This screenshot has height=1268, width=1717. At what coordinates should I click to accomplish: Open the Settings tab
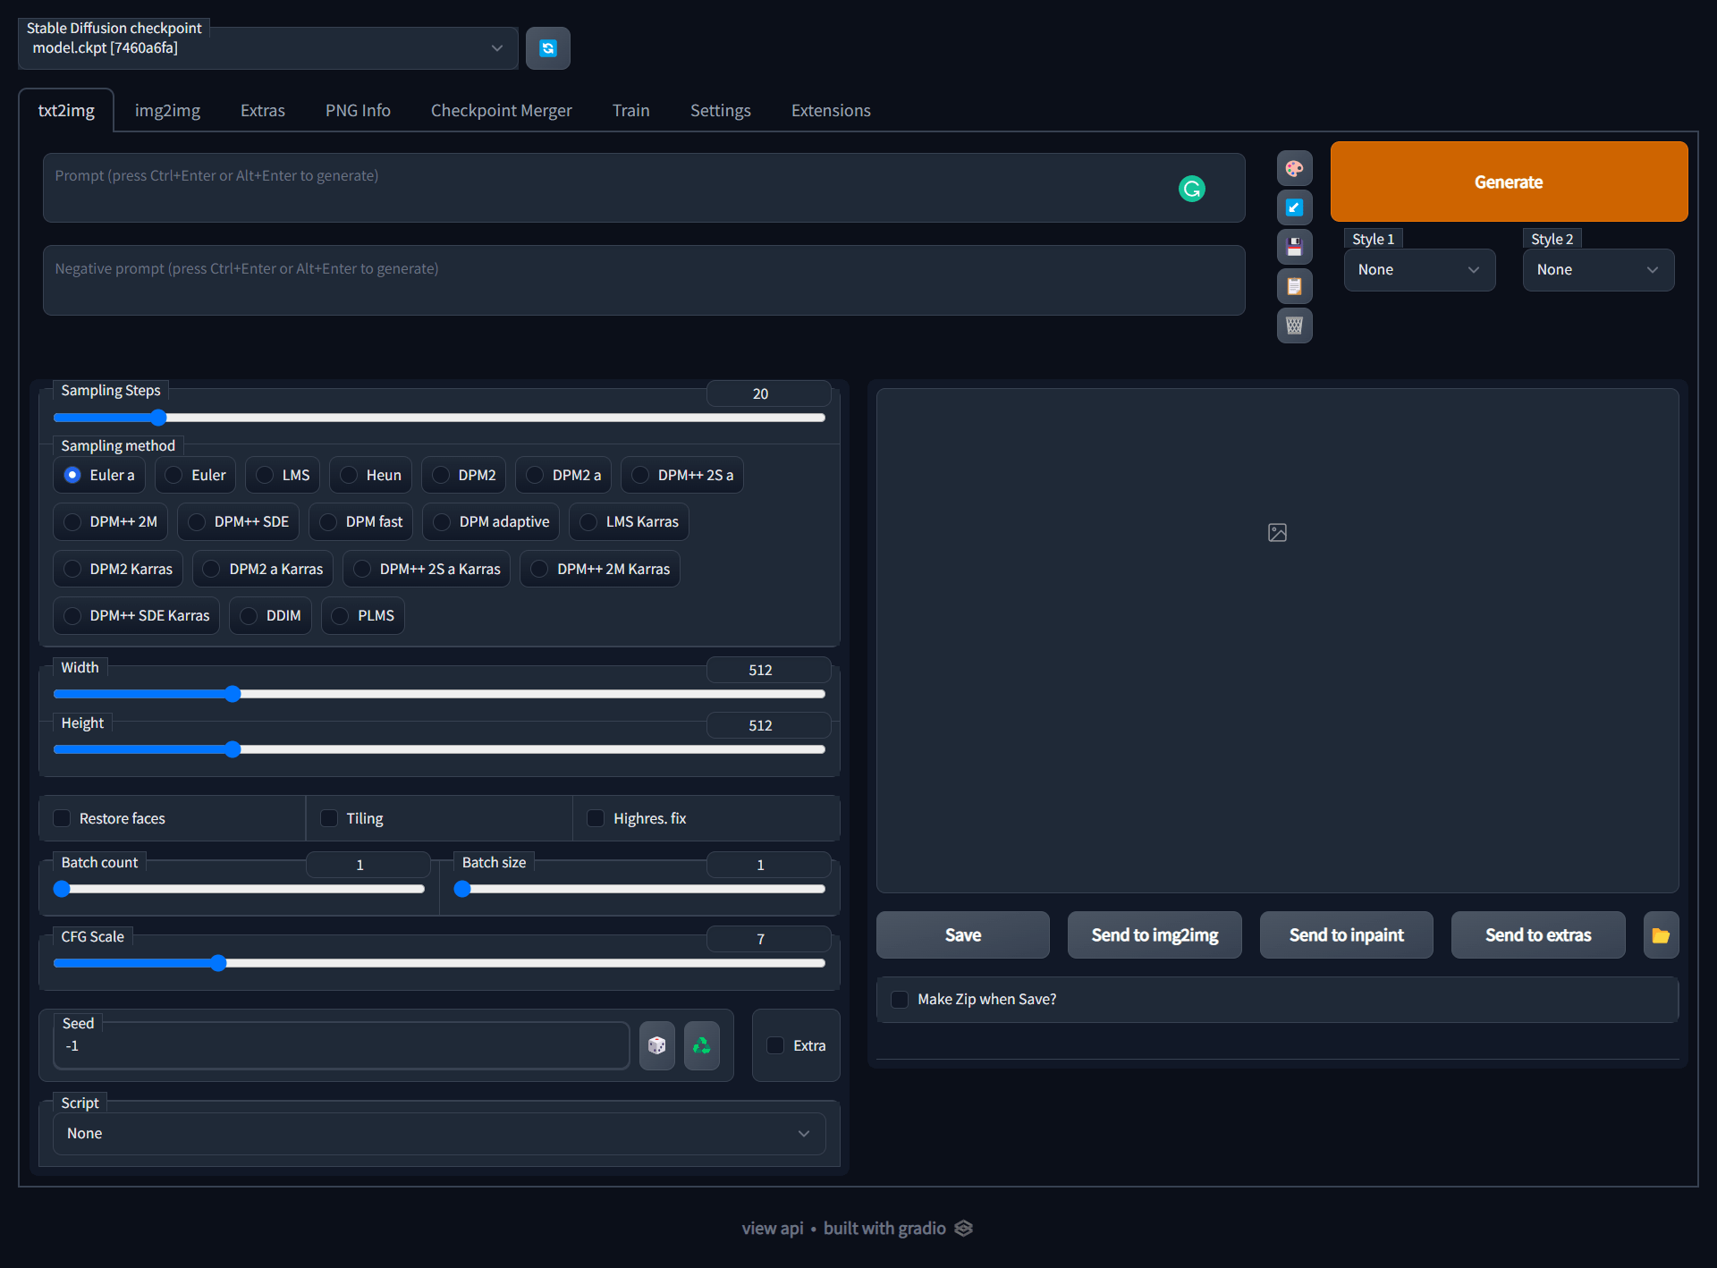(720, 111)
